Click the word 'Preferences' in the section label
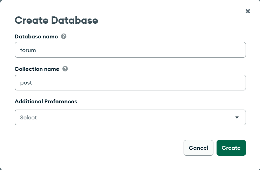Image resolution: width=260 pixels, height=170 pixels. pyautogui.click(x=61, y=102)
